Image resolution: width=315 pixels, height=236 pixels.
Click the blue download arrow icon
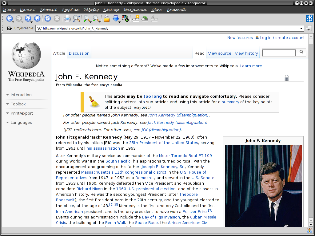116,19
